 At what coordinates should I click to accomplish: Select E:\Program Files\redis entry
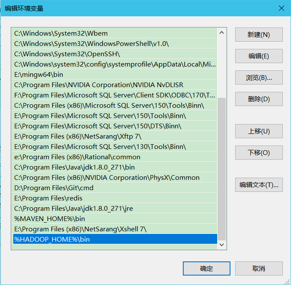(114, 198)
